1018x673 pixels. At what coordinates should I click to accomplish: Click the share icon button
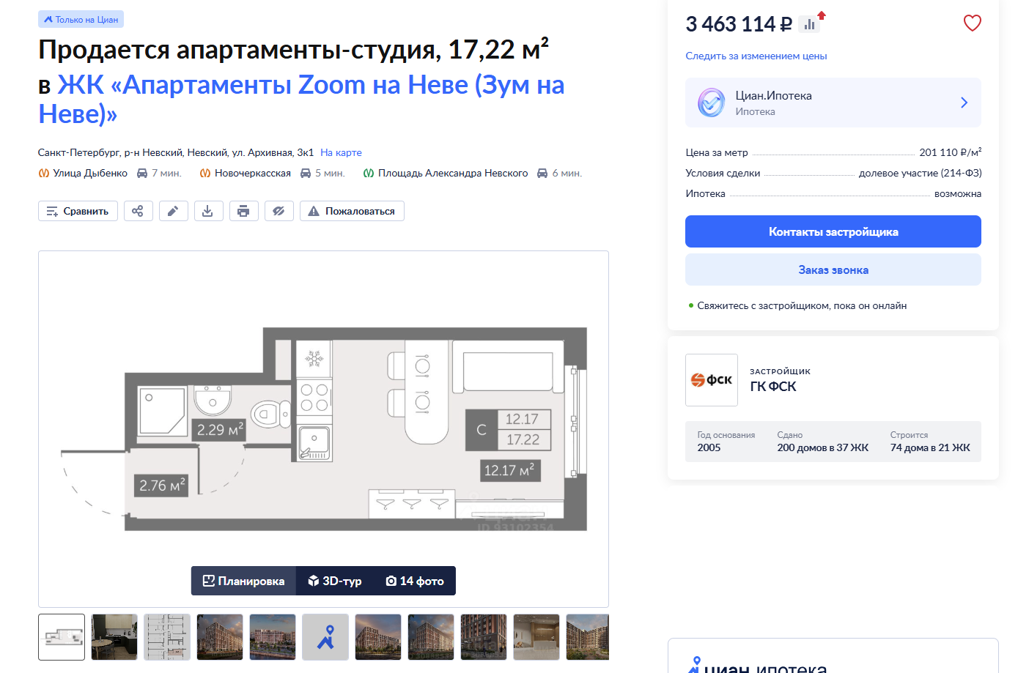[138, 211]
